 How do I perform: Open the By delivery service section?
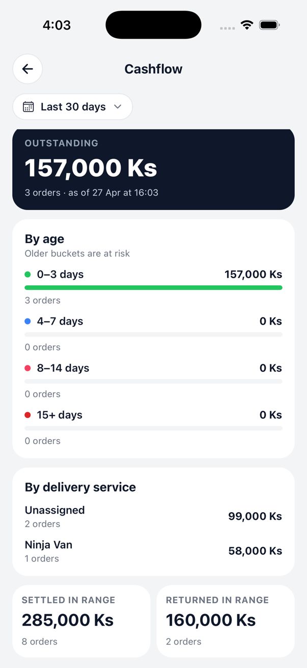click(x=80, y=487)
